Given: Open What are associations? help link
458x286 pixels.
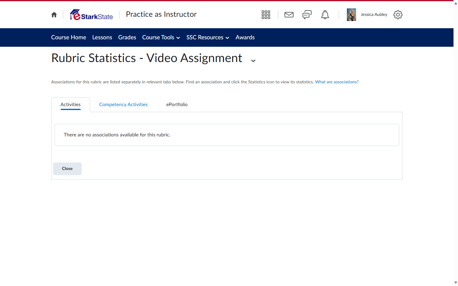Looking at the screenshot, I should (337, 82).
